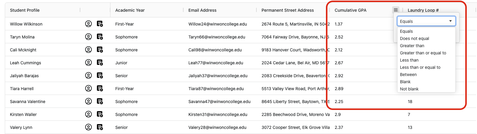Open Valery Lynn's profile icon
Image resolution: width=477 pixels, height=134 pixels.
[x=88, y=127]
